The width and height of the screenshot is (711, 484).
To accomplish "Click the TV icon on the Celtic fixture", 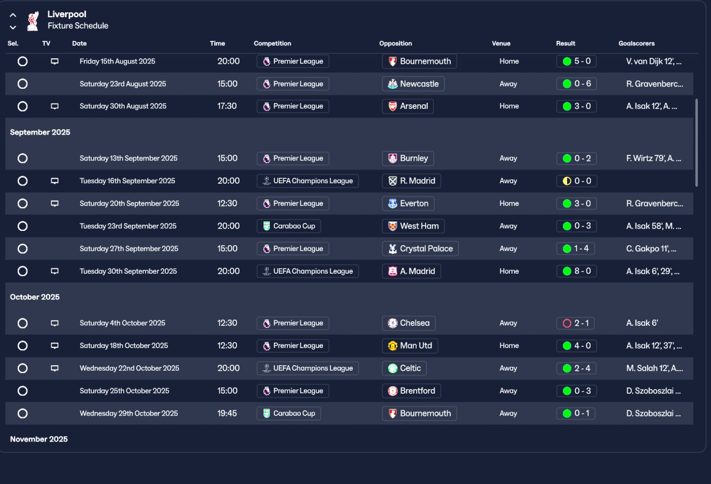I will [x=54, y=369].
